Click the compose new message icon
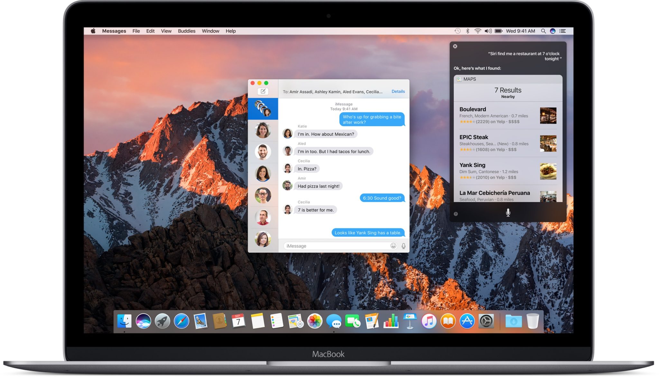 click(263, 91)
